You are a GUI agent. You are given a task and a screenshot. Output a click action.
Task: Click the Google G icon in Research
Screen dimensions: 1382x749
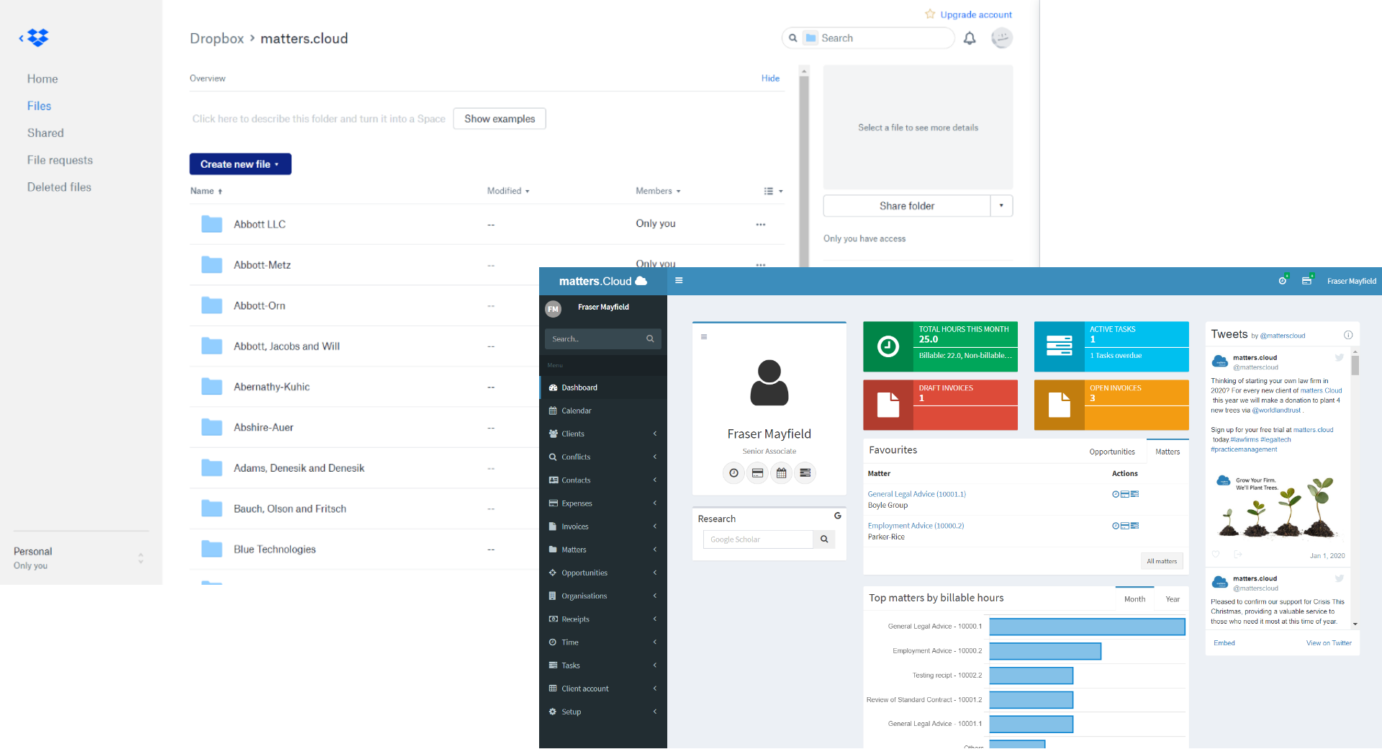(838, 516)
